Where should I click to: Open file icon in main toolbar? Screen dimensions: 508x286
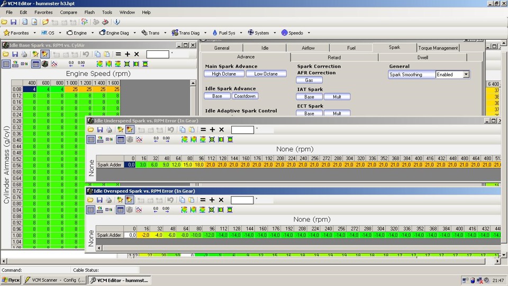tap(4, 22)
